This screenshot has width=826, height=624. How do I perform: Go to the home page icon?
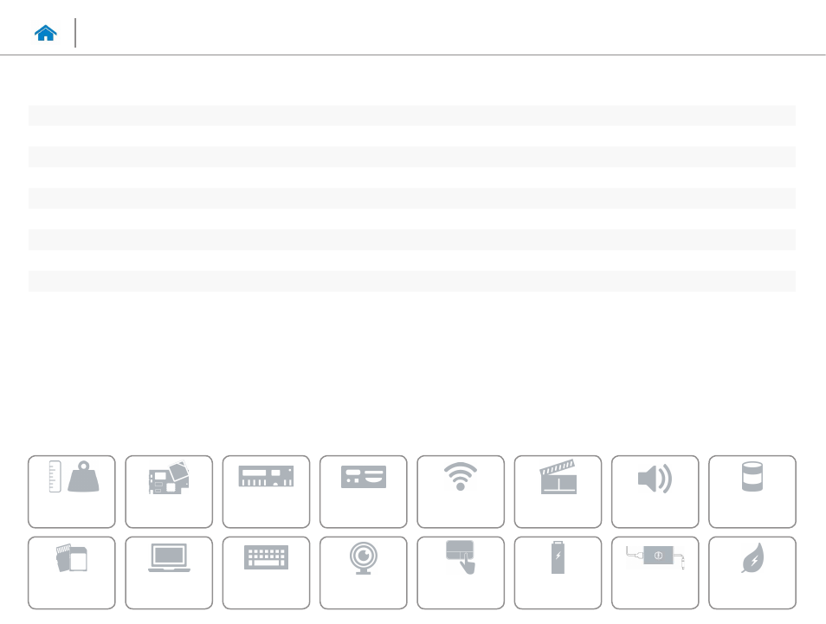[x=45, y=33]
